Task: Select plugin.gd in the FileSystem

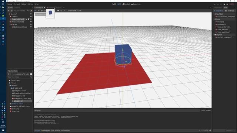Action: (x=18, y=101)
